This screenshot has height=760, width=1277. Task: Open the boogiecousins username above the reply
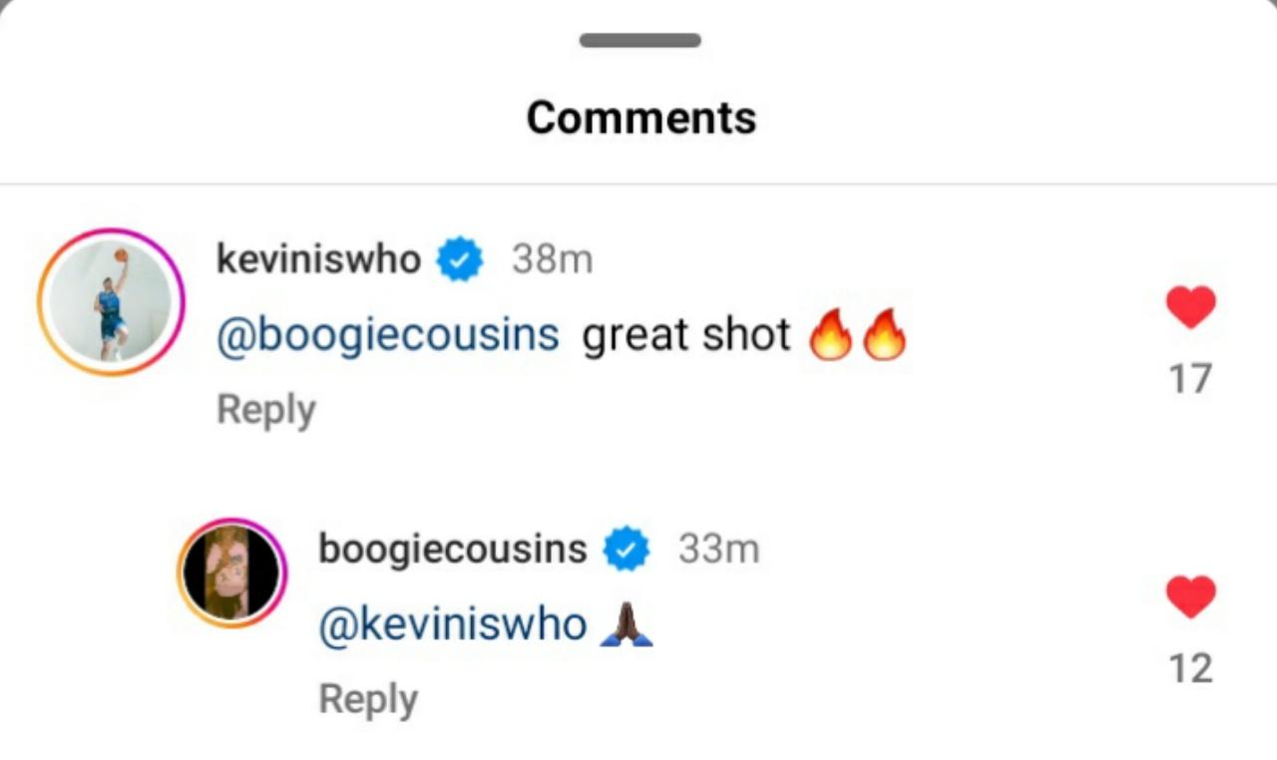452,550
